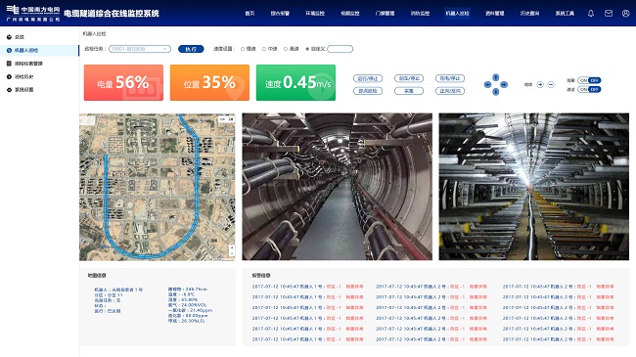Move robot with the down arrow control

[x=496, y=92]
